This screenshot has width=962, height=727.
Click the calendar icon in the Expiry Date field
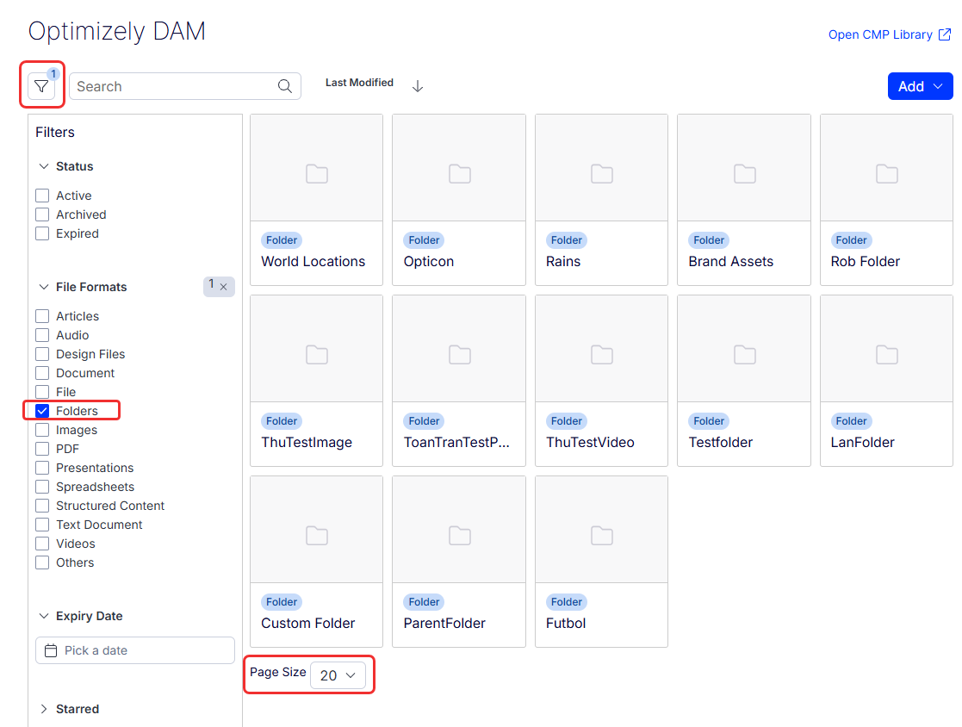pos(51,650)
